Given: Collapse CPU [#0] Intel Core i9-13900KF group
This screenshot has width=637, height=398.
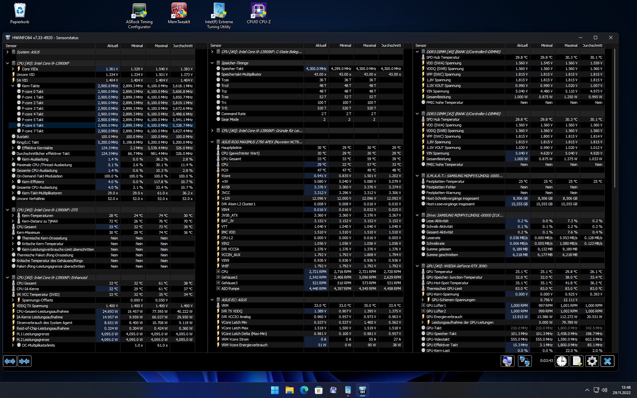Looking at the screenshot, I should point(7,63).
